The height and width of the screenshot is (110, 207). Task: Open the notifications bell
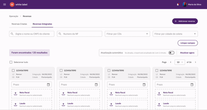[178, 4]
